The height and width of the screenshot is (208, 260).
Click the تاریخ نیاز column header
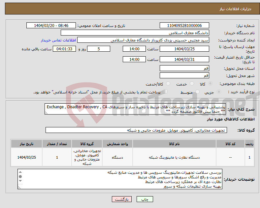pos(26,144)
